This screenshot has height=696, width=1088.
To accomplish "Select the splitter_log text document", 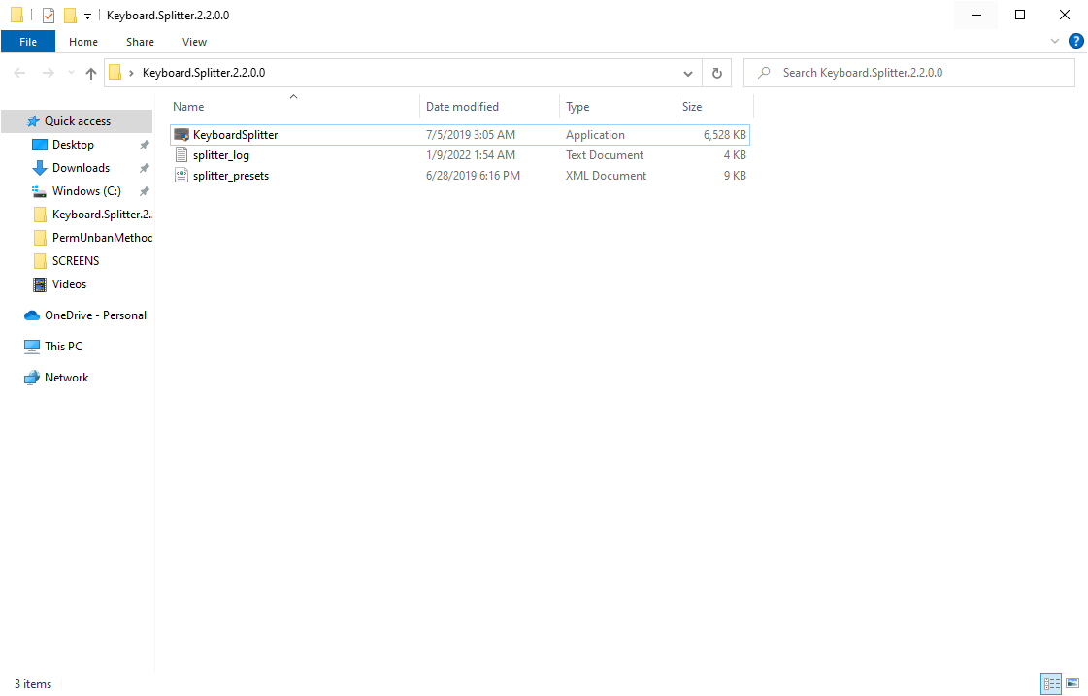I will [221, 154].
